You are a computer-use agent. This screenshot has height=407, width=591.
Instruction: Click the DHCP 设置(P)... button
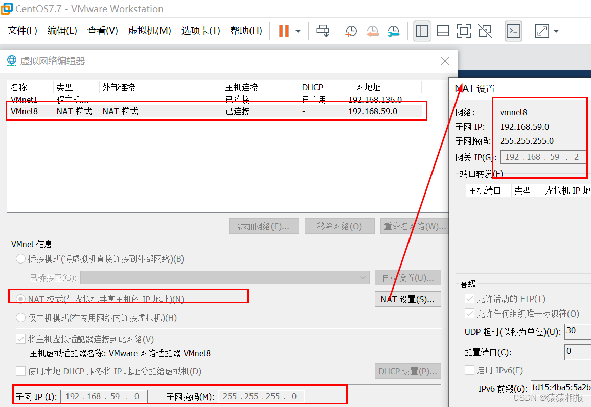[408, 371]
